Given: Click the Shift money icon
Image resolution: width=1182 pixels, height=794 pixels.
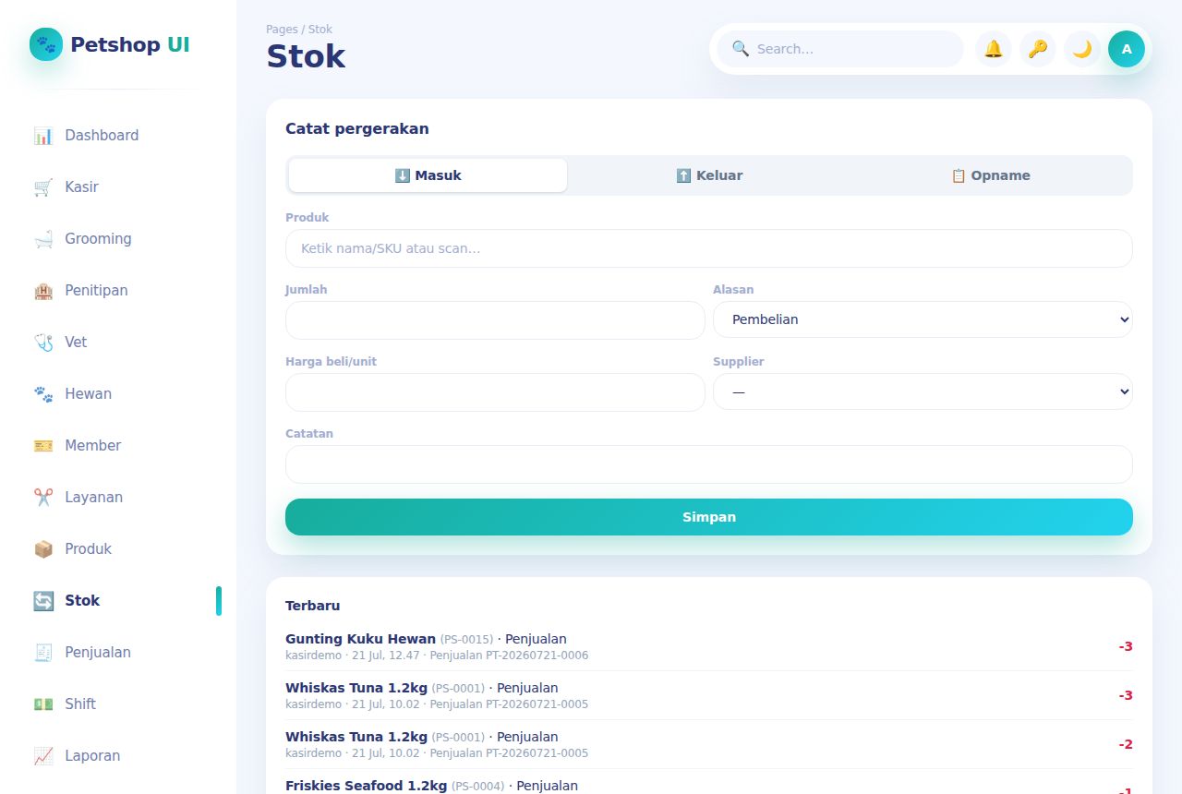Looking at the screenshot, I should 43,704.
